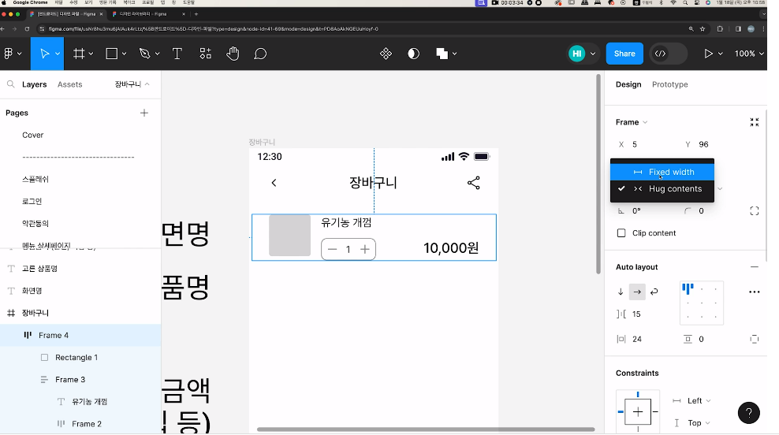779x435 pixels.
Task: Select the Move tool
Action: (x=44, y=54)
